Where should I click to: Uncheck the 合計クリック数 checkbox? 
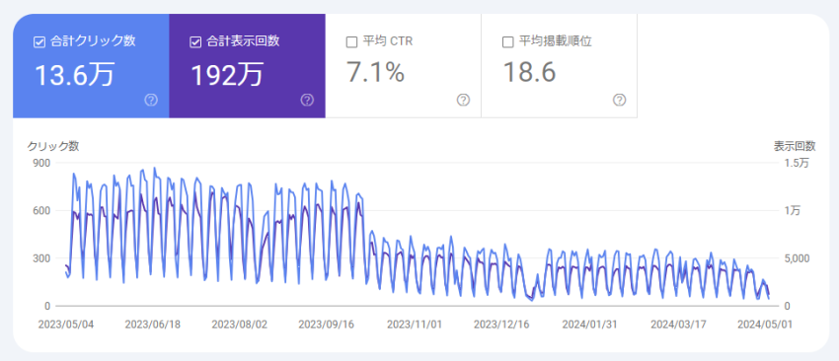(x=39, y=42)
